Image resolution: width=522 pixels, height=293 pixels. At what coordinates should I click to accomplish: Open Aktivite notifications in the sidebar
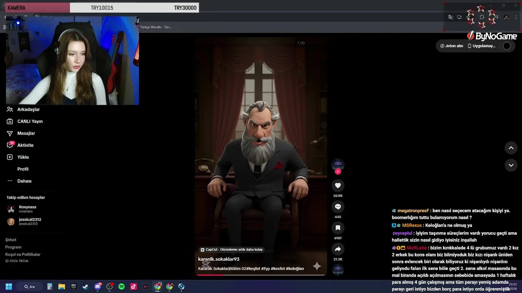pyautogui.click(x=20, y=145)
